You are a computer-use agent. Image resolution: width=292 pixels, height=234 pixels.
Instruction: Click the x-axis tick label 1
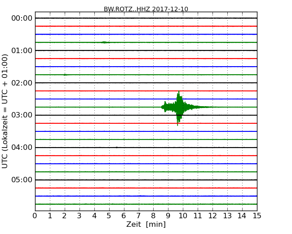coord(50,216)
